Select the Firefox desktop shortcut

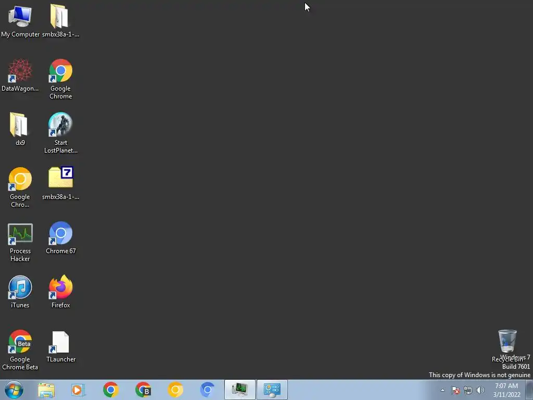point(60,292)
